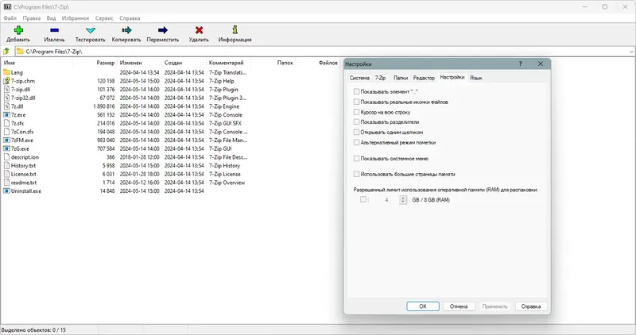The image size is (636, 335).
Task: Click the red X Удалить icon
Action: [199, 30]
